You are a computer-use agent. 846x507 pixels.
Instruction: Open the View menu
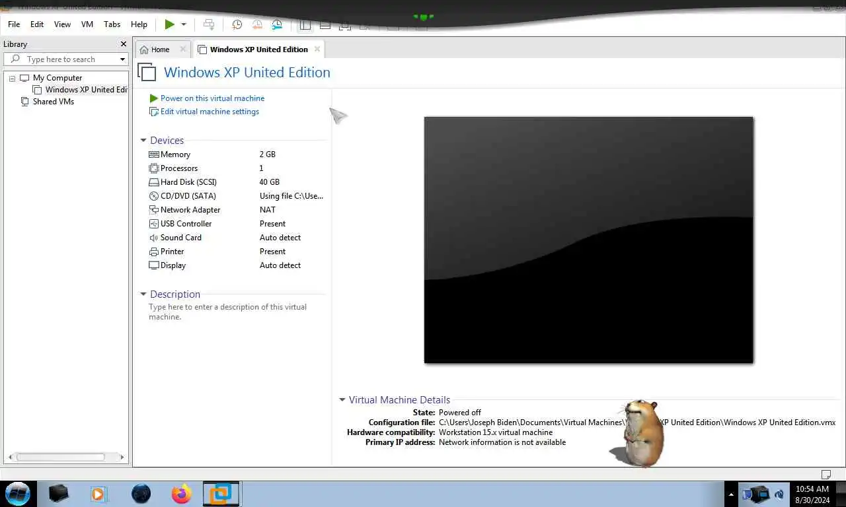(62, 24)
